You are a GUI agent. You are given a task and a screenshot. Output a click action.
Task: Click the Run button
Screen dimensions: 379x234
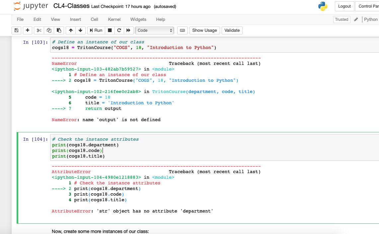96,30
